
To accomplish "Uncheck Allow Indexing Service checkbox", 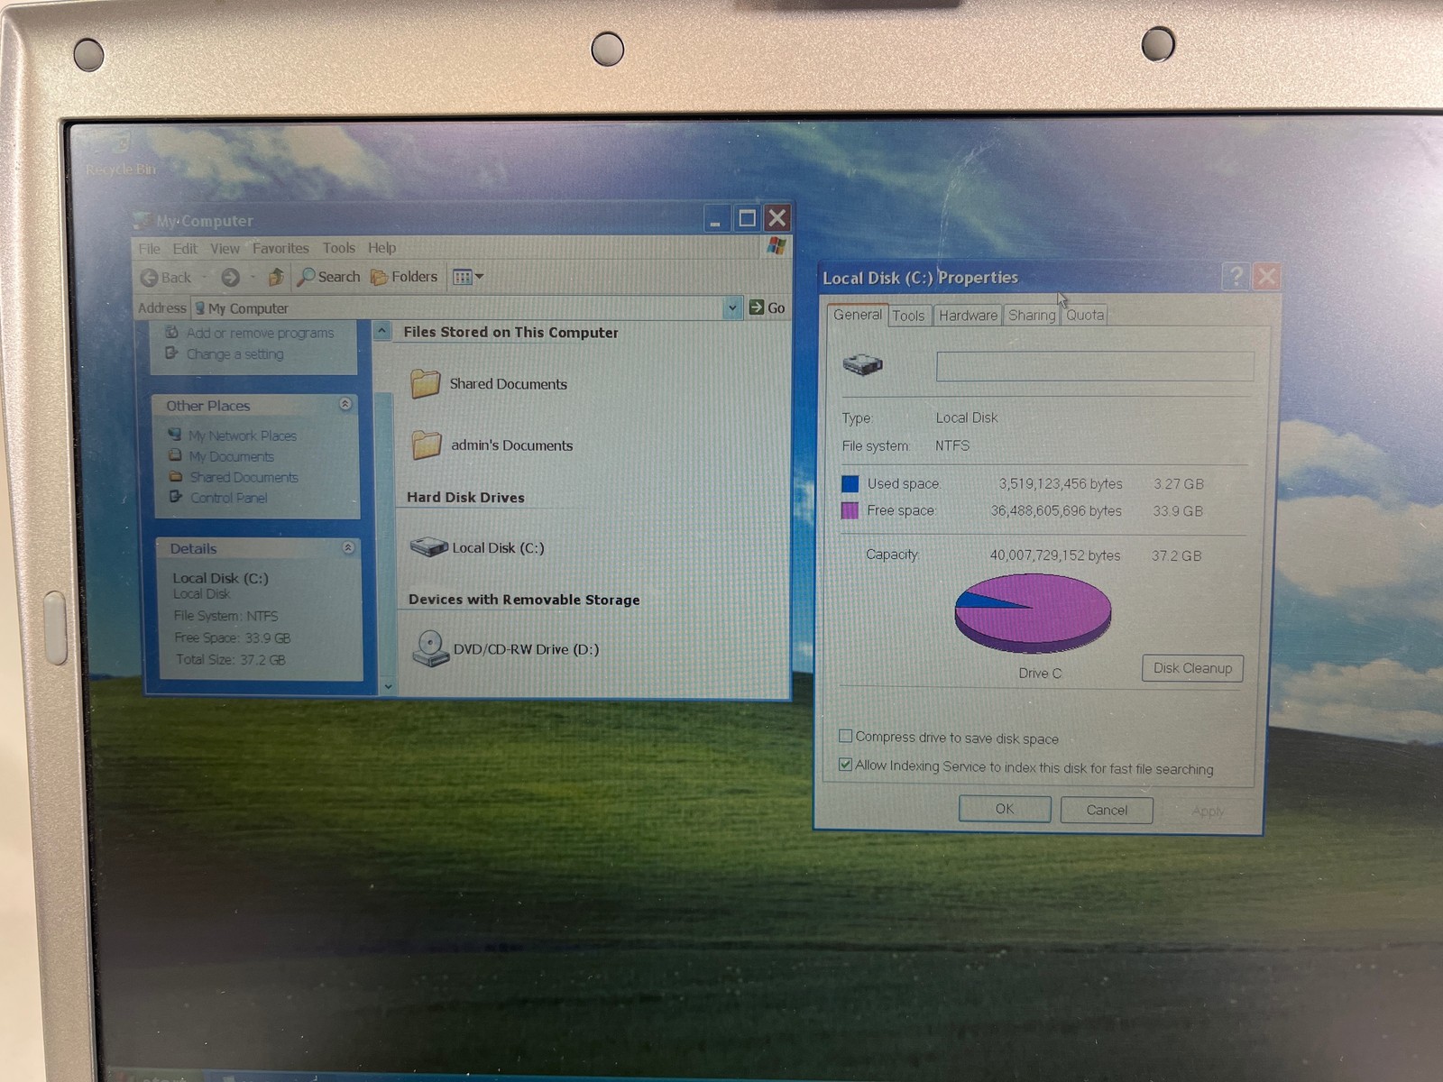I will coord(845,765).
